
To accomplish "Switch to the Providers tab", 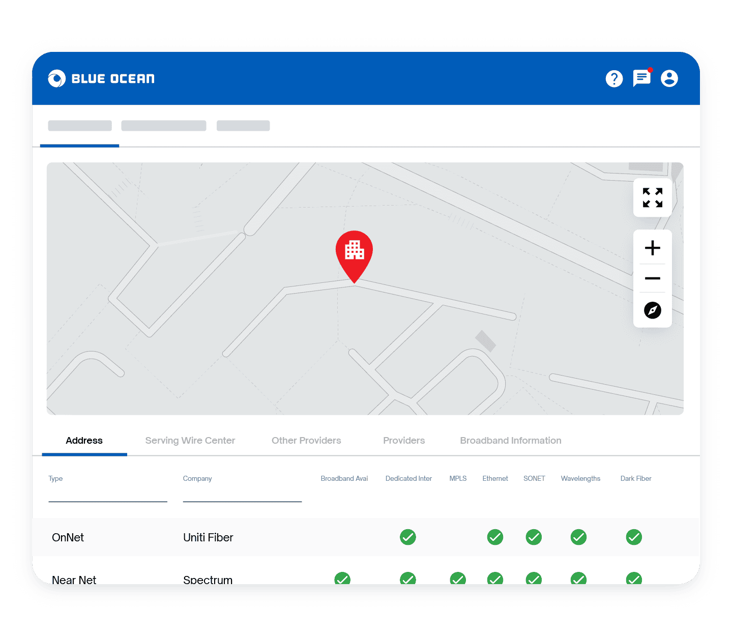I will (404, 441).
